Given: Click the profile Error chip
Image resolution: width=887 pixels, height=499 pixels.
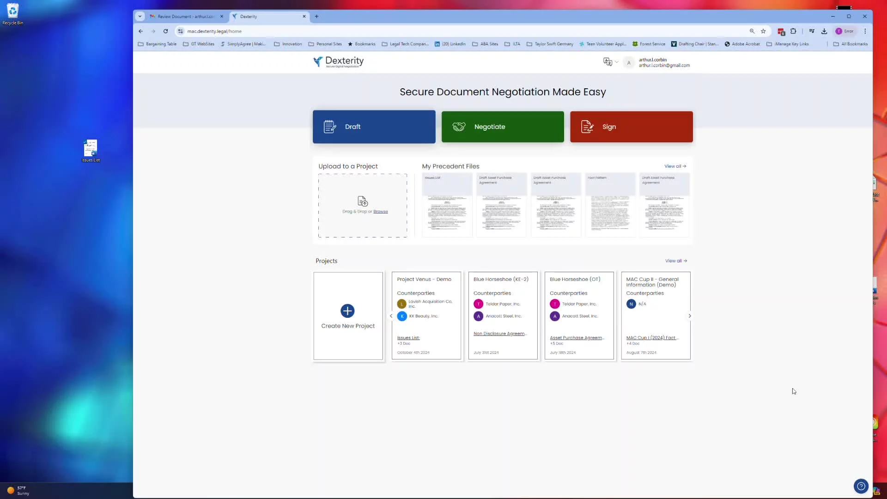Looking at the screenshot, I should tap(845, 31).
